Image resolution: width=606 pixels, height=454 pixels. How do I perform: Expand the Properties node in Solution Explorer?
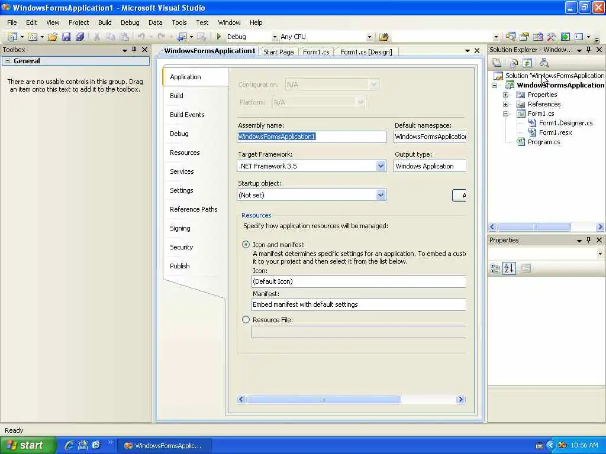click(505, 95)
